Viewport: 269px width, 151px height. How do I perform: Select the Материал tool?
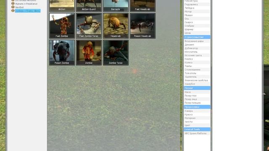click(x=197, y=118)
